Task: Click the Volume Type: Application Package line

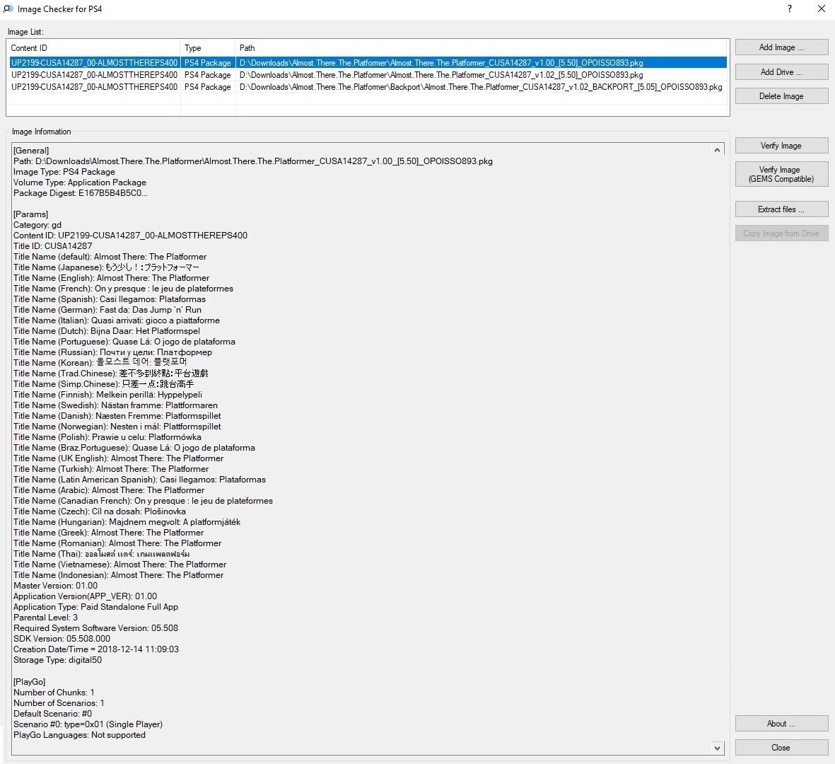Action: (79, 183)
